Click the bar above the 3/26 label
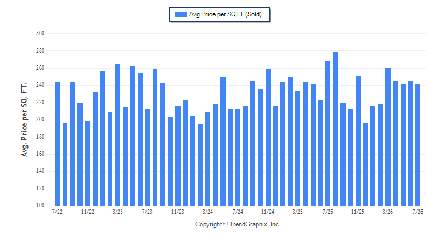The height and width of the screenshot is (238, 439). [388, 137]
